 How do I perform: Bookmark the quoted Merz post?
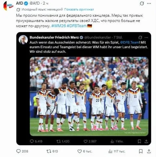(139, 141)
